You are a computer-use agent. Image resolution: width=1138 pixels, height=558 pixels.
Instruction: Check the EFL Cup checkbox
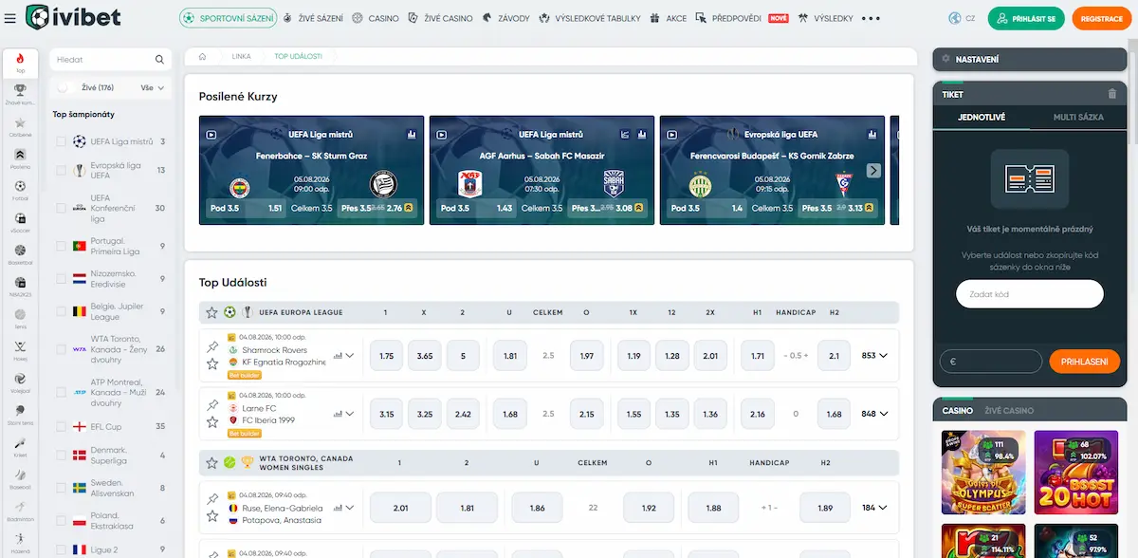point(62,426)
